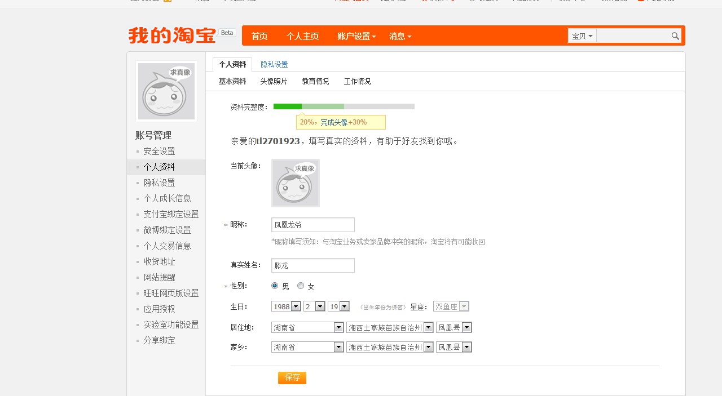Open the birth day dropdown showing 19
The image size is (722, 396).
[x=338, y=306]
